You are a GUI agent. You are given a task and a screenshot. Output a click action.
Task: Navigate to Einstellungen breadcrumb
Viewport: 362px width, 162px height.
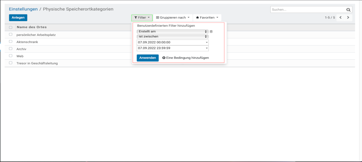[23, 9]
